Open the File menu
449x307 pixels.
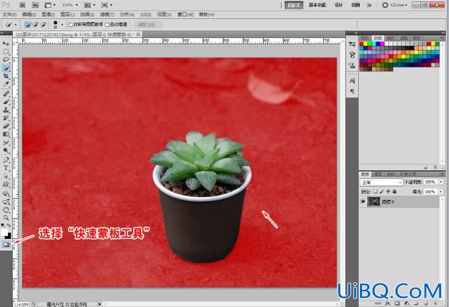[9, 14]
